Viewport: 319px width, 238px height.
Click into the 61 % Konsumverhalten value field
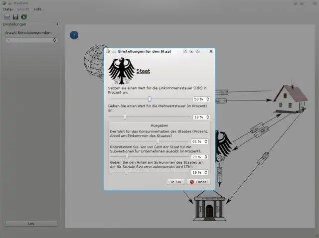click(197, 141)
